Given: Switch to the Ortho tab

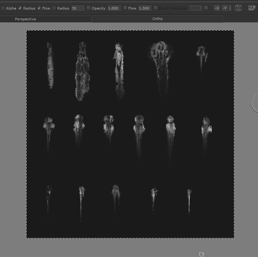Looking at the screenshot, I should click(157, 19).
